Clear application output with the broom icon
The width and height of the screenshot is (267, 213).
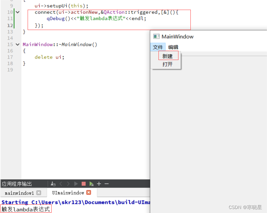coord(53,184)
